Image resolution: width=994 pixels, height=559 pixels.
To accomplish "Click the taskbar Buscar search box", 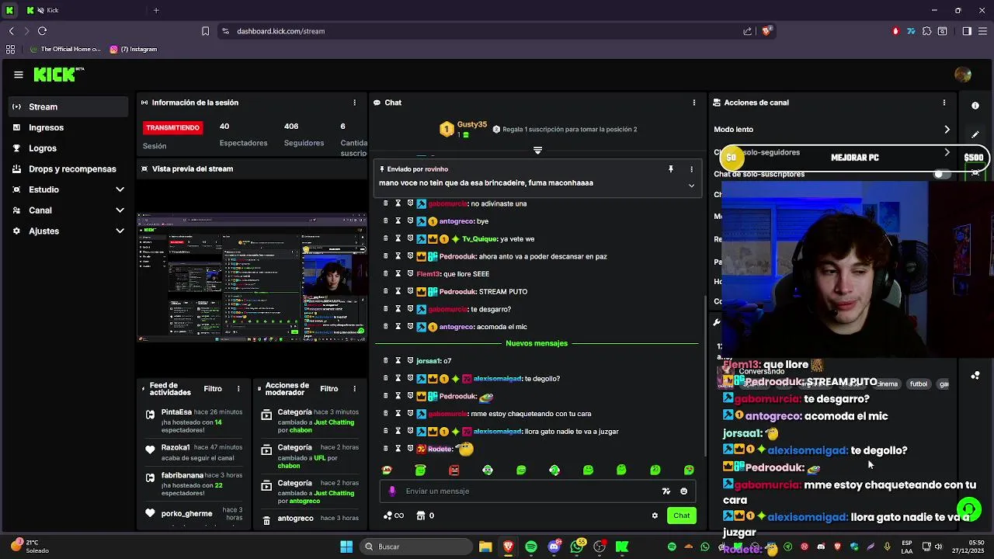I will click(417, 547).
